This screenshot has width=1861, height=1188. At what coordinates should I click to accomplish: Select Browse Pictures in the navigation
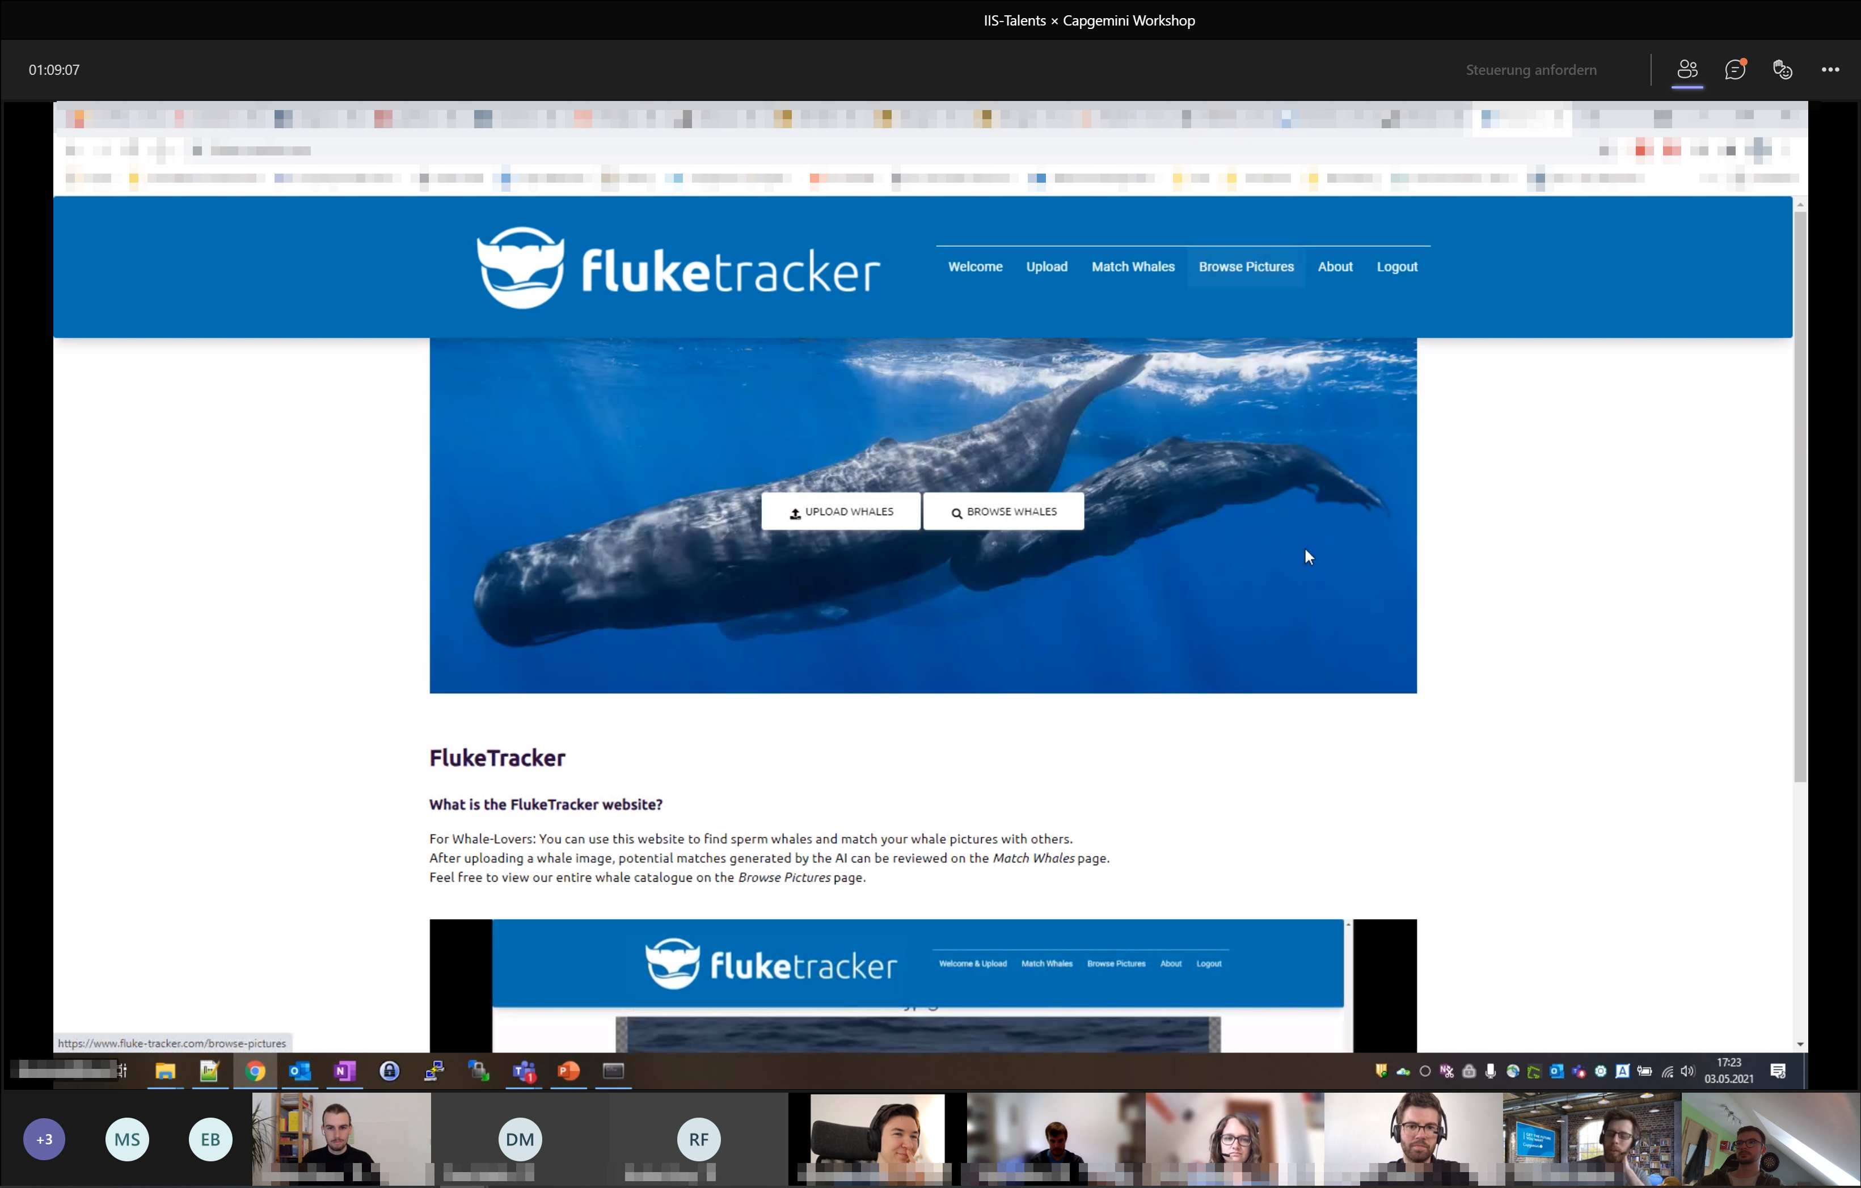(x=1246, y=267)
